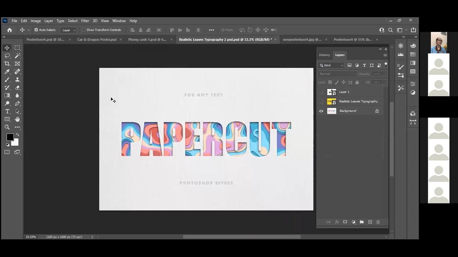Viewport: 458px width, 257px height.
Task: Select the History Brush tool
Action: 7,87
